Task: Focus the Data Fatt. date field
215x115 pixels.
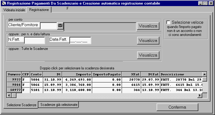Action: [80, 40]
